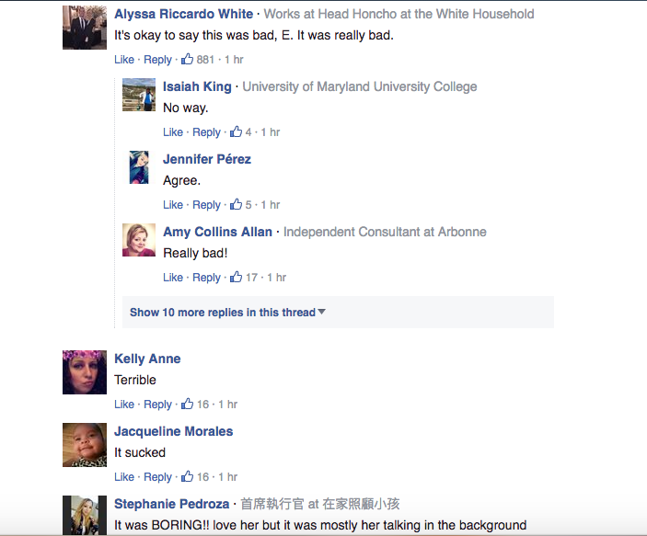Click thumbs-up icon showing 17 likes
The width and height of the screenshot is (647, 536).
[x=236, y=277]
